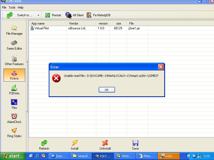The image size is (214, 160).
Task: Open the Flex section
Action: [14, 104]
